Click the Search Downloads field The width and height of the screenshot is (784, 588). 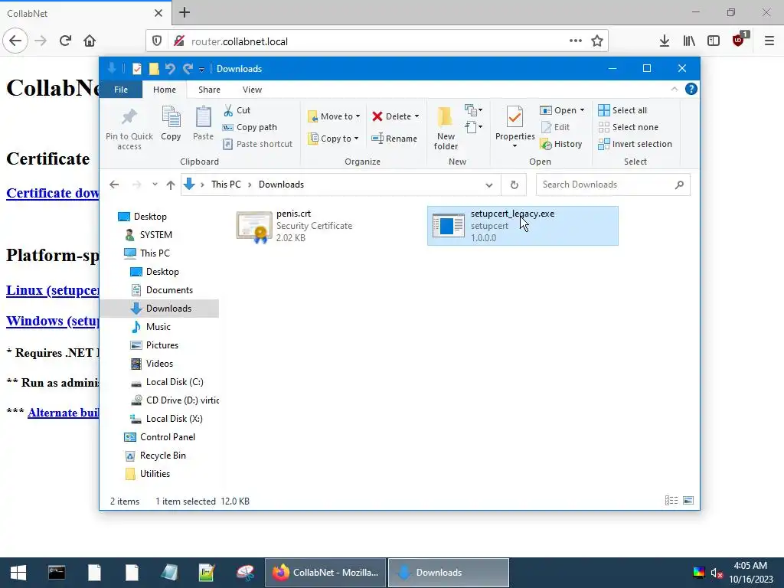click(x=613, y=185)
